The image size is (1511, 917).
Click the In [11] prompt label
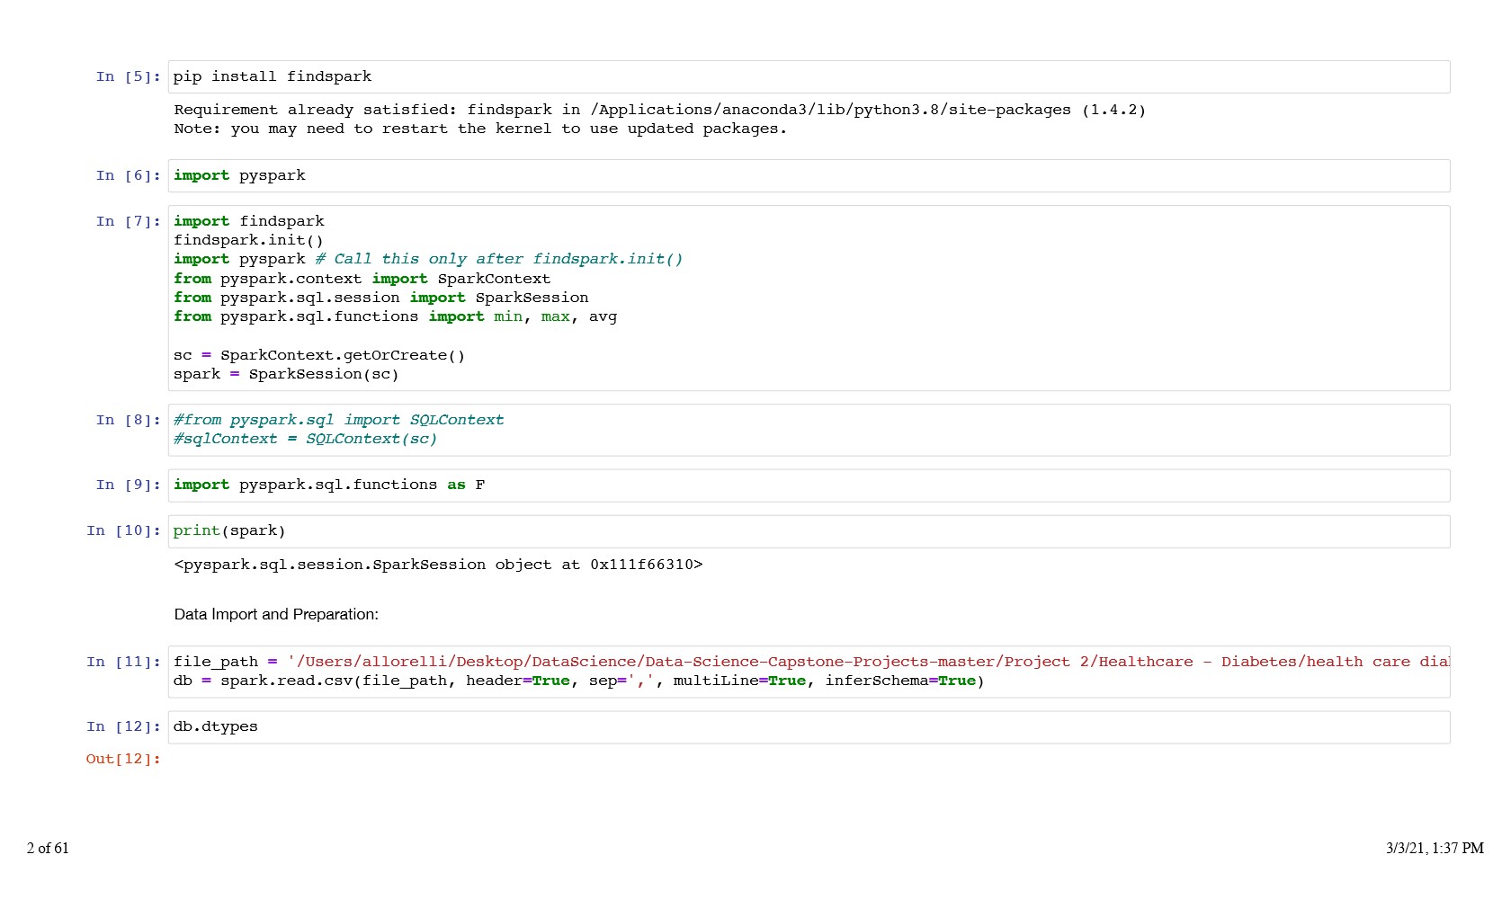pyautogui.click(x=123, y=663)
